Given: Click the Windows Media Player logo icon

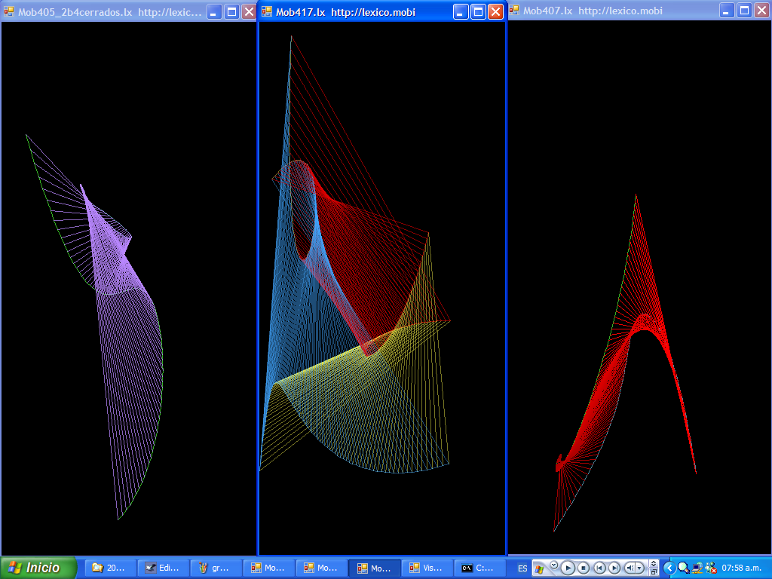Looking at the screenshot, I should [539, 569].
